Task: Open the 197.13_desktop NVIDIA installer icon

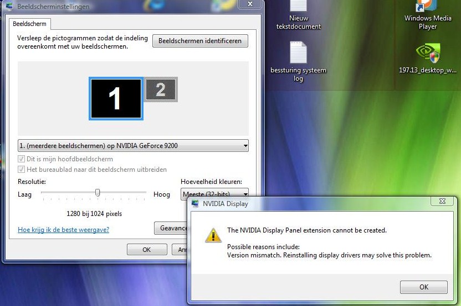Action: coord(428,58)
